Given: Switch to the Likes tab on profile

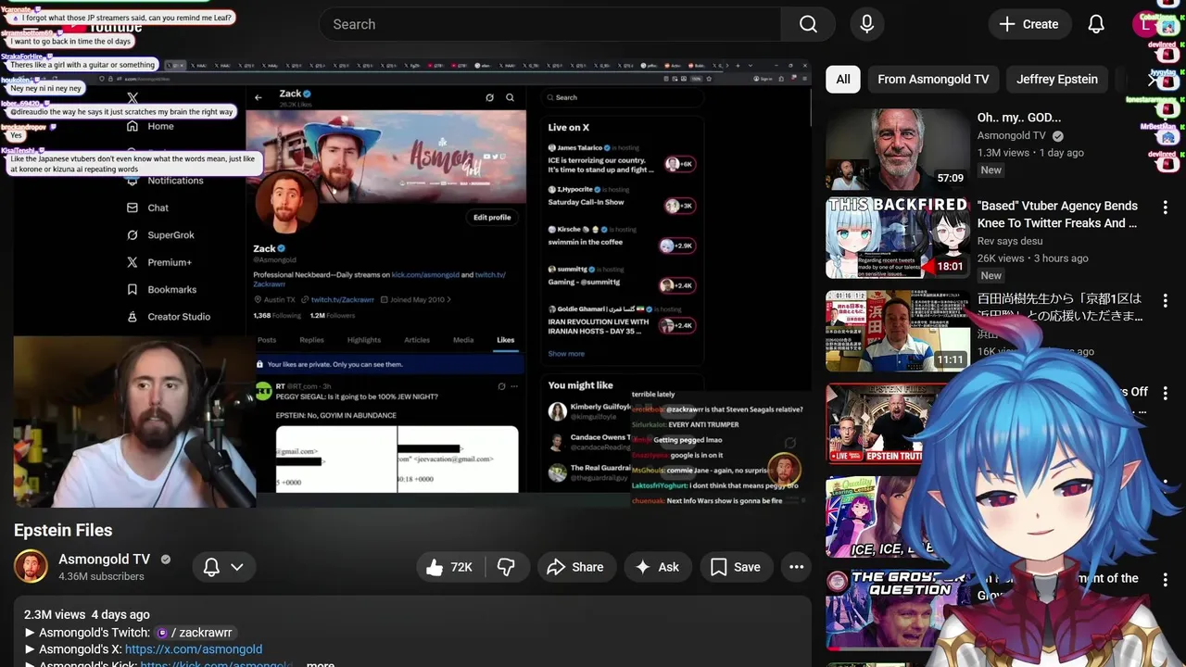Looking at the screenshot, I should pyautogui.click(x=505, y=340).
